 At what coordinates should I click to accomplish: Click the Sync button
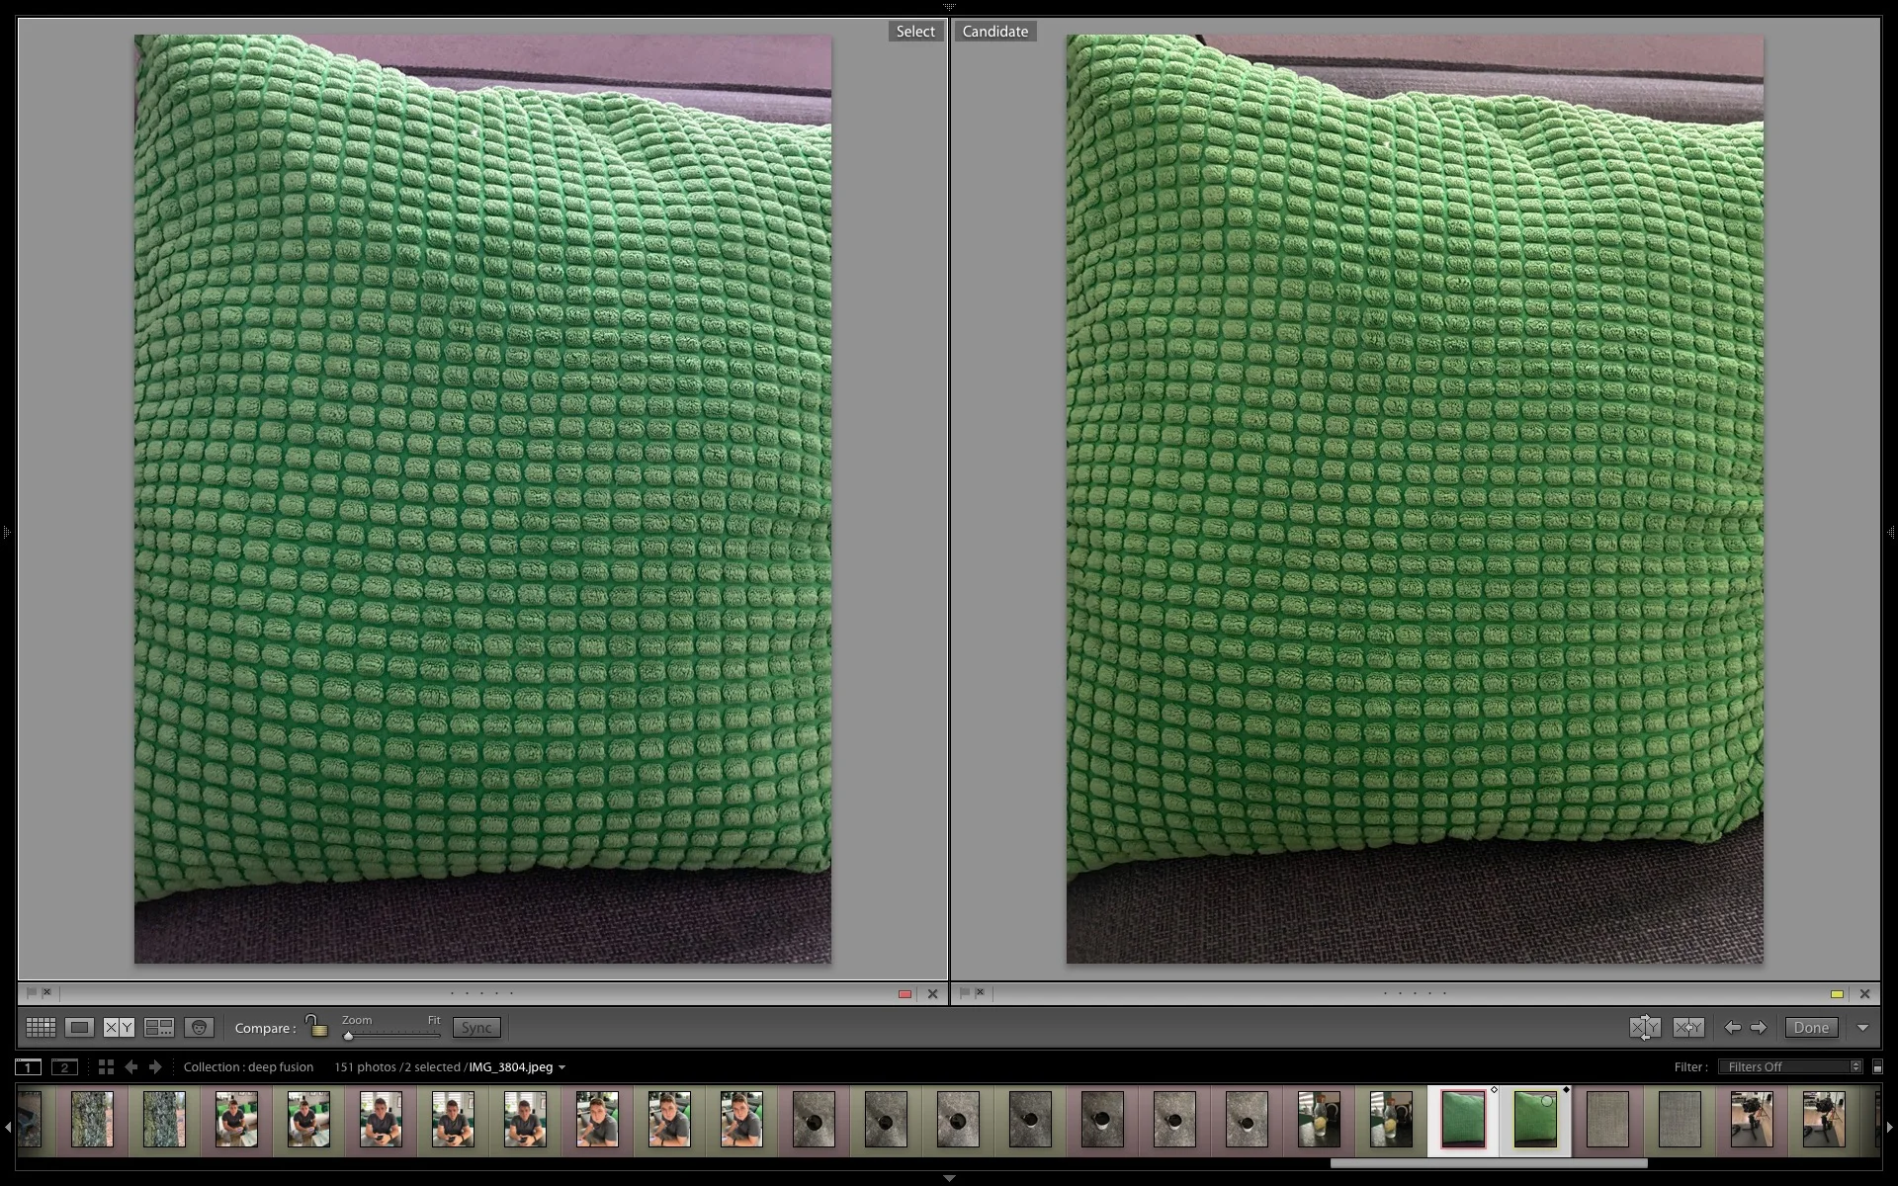pos(476,1028)
